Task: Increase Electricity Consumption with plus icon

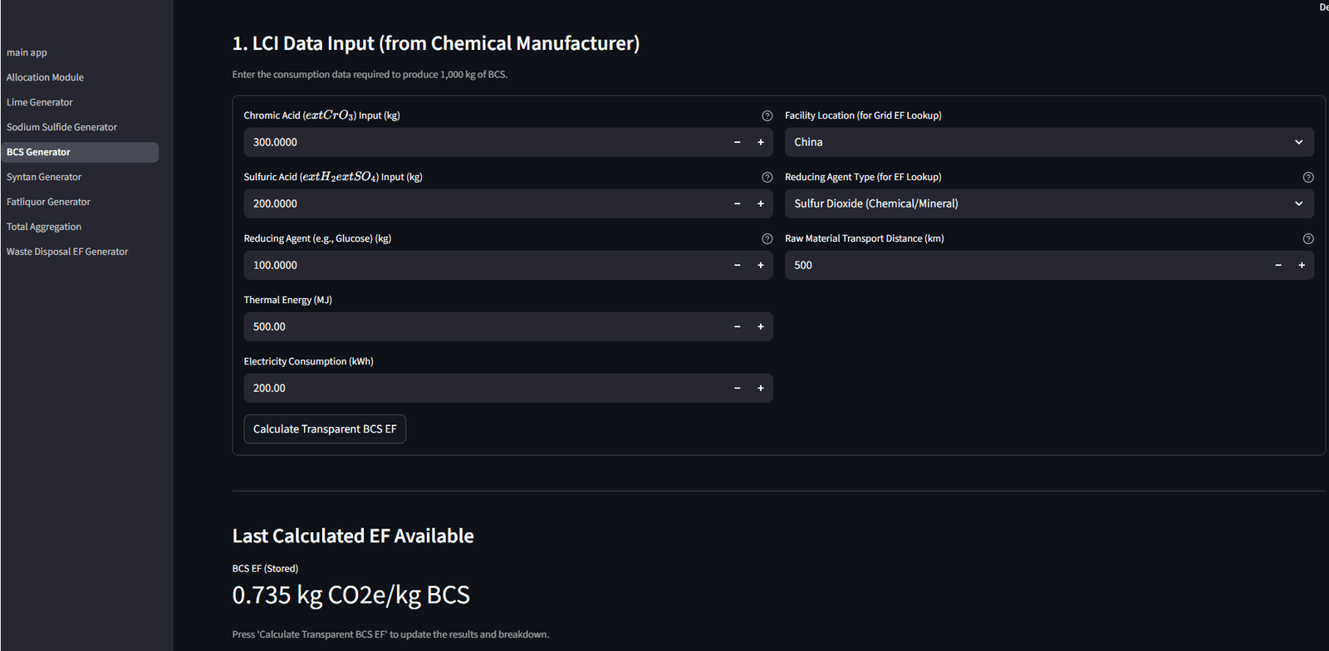Action: pos(760,388)
